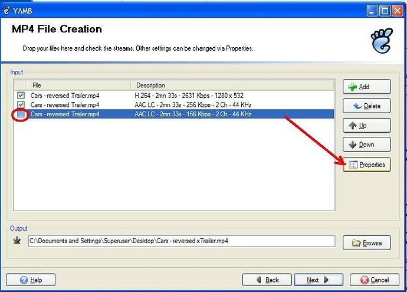The width and height of the screenshot is (407, 292).
Task: Select the highlighted file name in 156 Kbps row
Action: click(x=65, y=114)
